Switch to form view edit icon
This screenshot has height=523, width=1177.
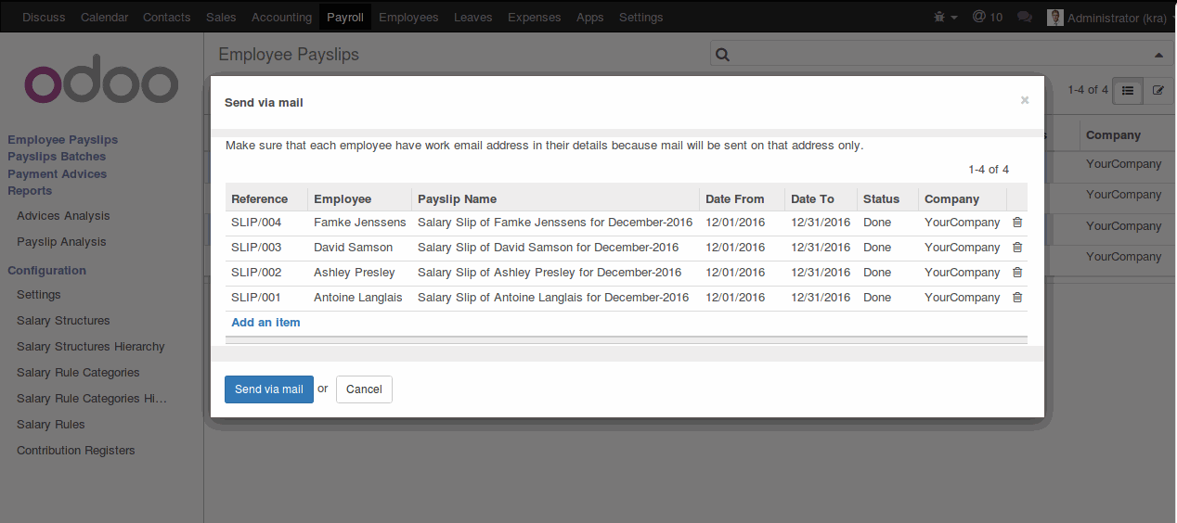click(x=1158, y=90)
